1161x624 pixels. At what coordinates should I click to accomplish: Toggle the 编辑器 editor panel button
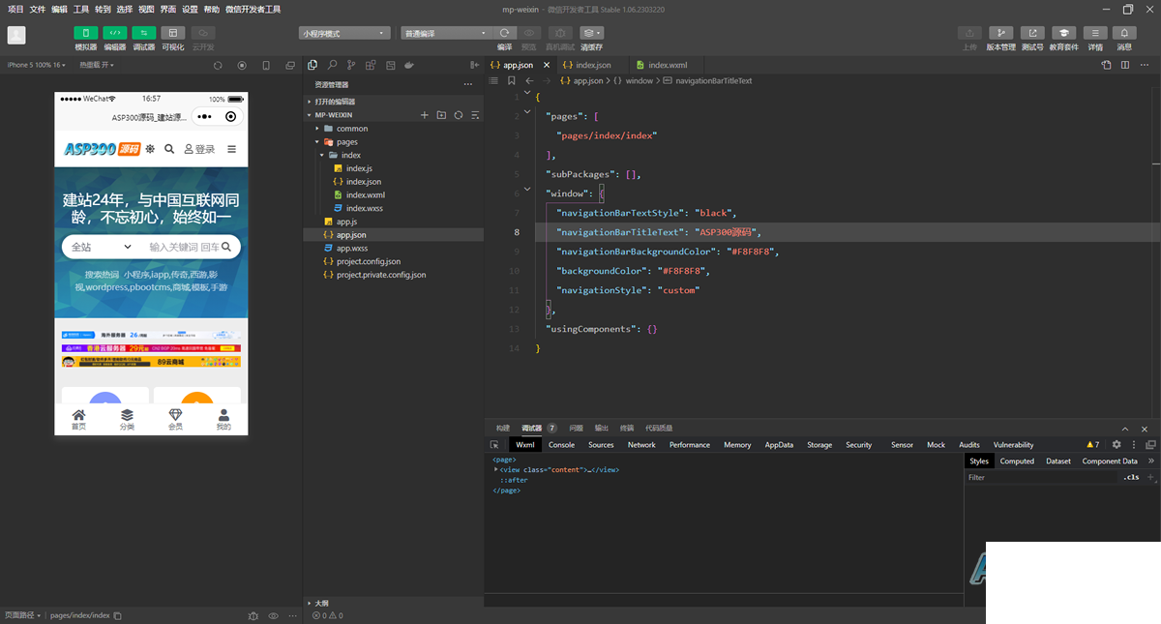pyautogui.click(x=114, y=33)
